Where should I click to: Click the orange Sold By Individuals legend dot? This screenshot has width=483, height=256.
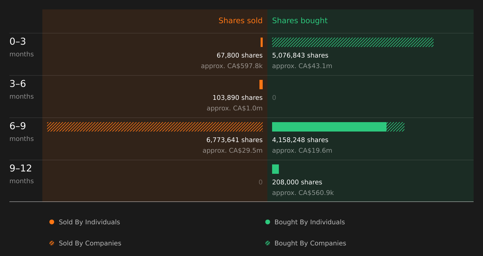[x=52, y=222]
